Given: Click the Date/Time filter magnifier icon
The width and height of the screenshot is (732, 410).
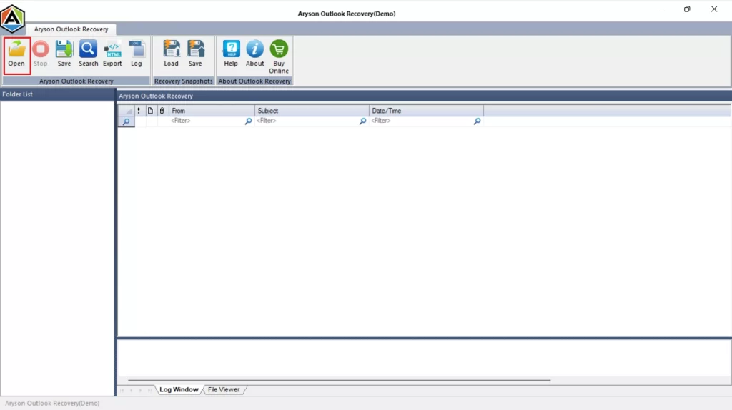Looking at the screenshot, I should (477, 121).
